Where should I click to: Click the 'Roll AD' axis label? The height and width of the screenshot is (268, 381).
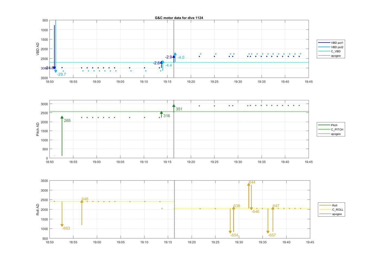(x=38, y=210)
